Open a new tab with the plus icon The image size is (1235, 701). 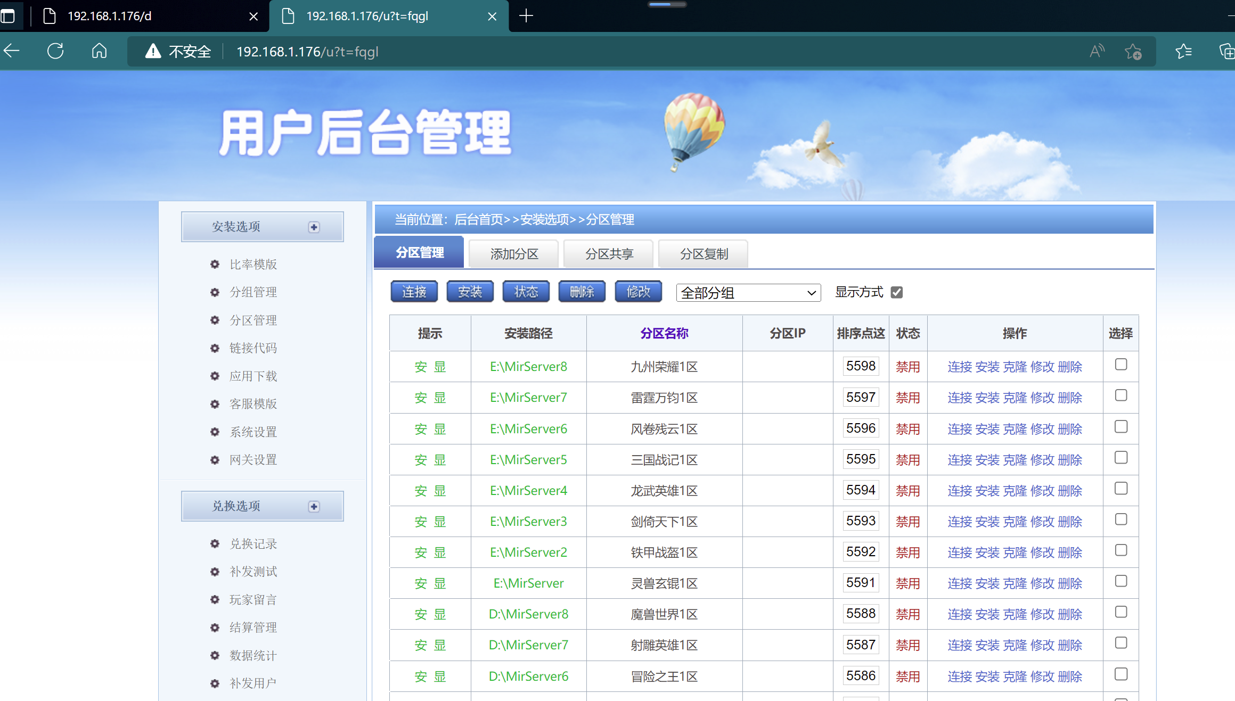pyautogui.click(x=526, y=16)
